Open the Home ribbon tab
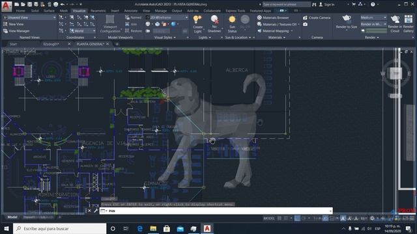 pyautogui.click(x=20, y=11)
